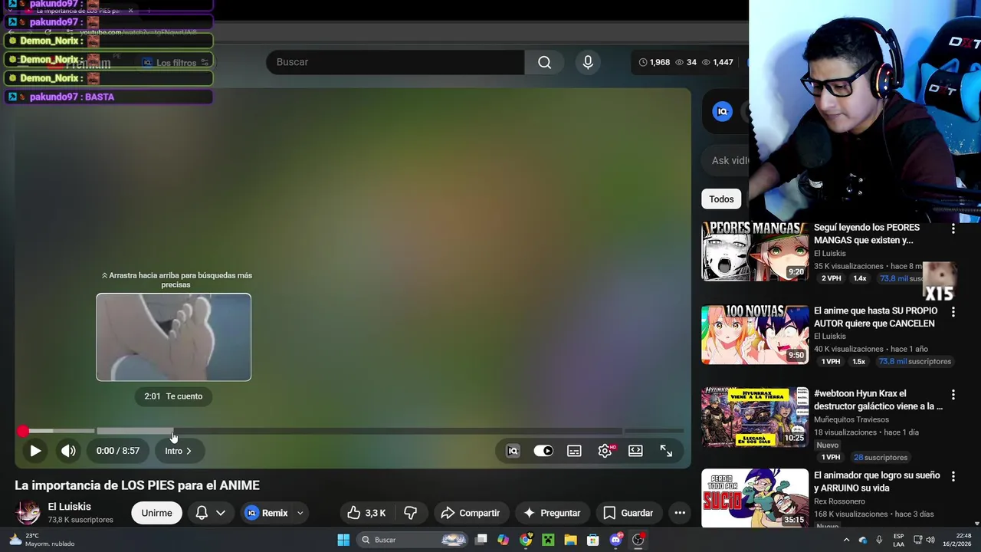981x552 pixels.
Task: Open options menu for PEORES MANGAS video
Action: (x=953, y=228)
